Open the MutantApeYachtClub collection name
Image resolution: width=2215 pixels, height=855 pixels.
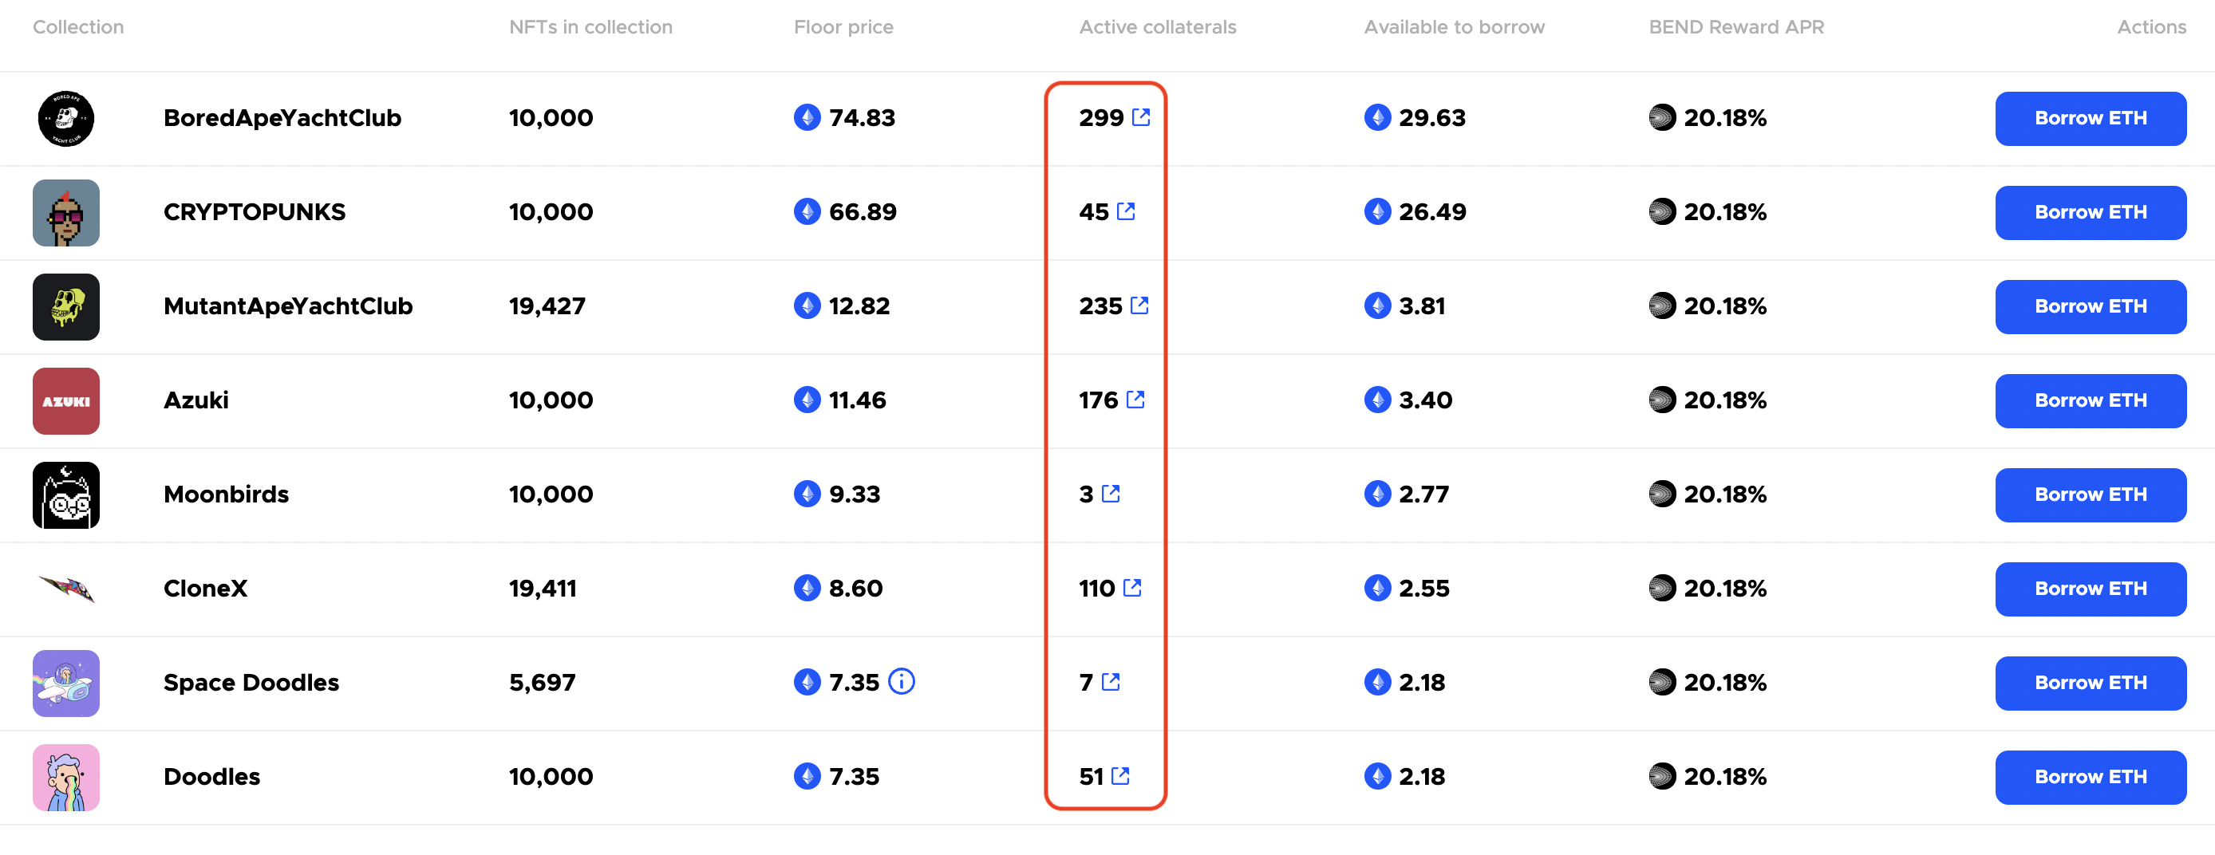click(x=288, y=306)
